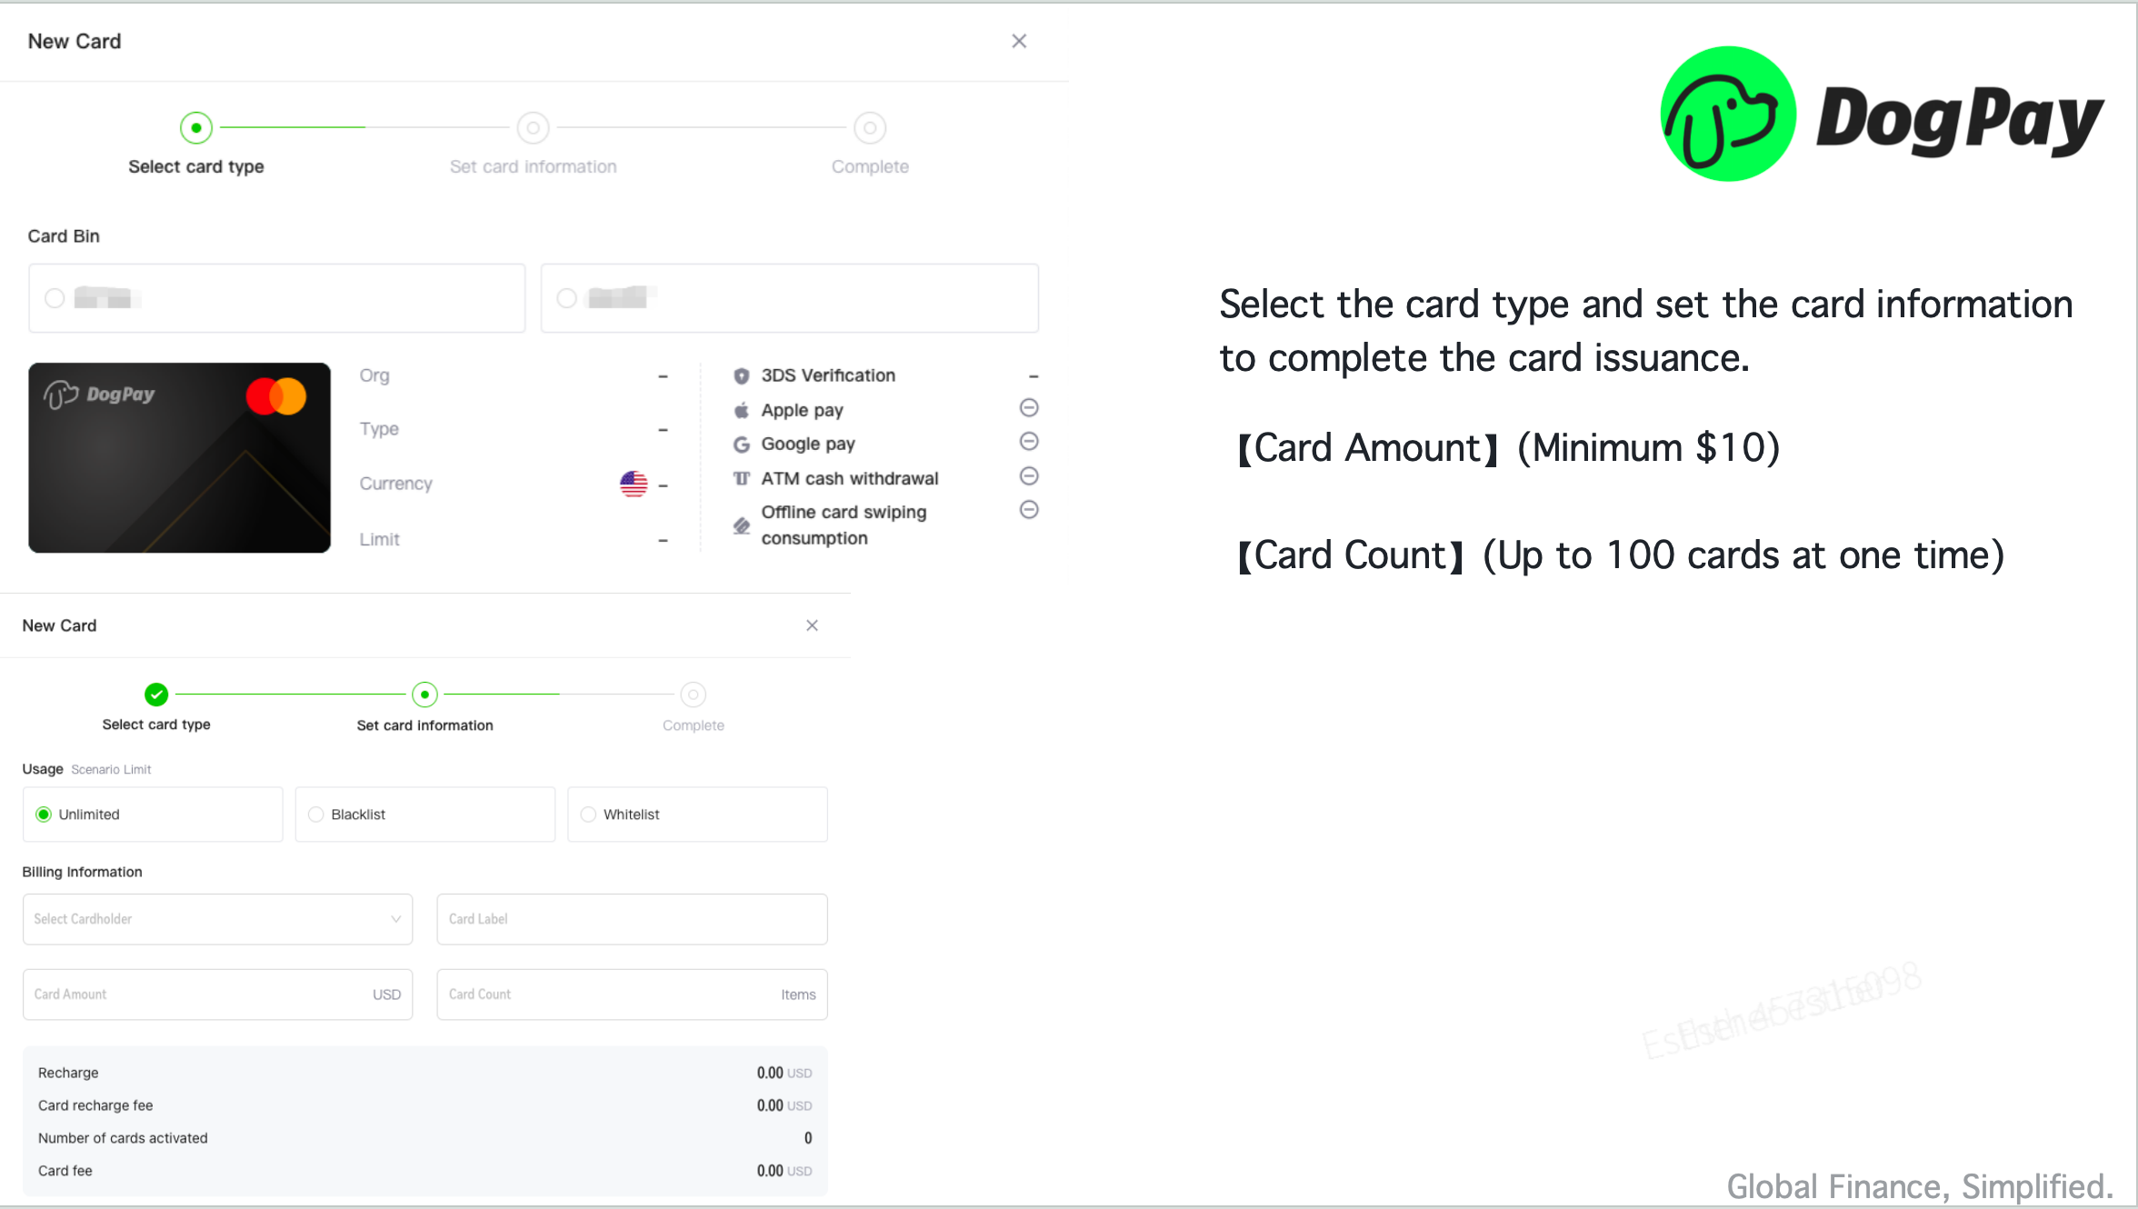
Task: Click the Card fee amount 0.00 USD
Action: click(784, 1171)
